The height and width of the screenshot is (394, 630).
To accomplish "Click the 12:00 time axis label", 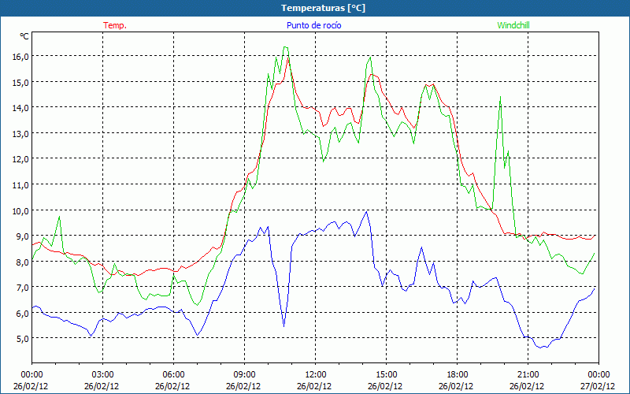I will pos(315,374).
